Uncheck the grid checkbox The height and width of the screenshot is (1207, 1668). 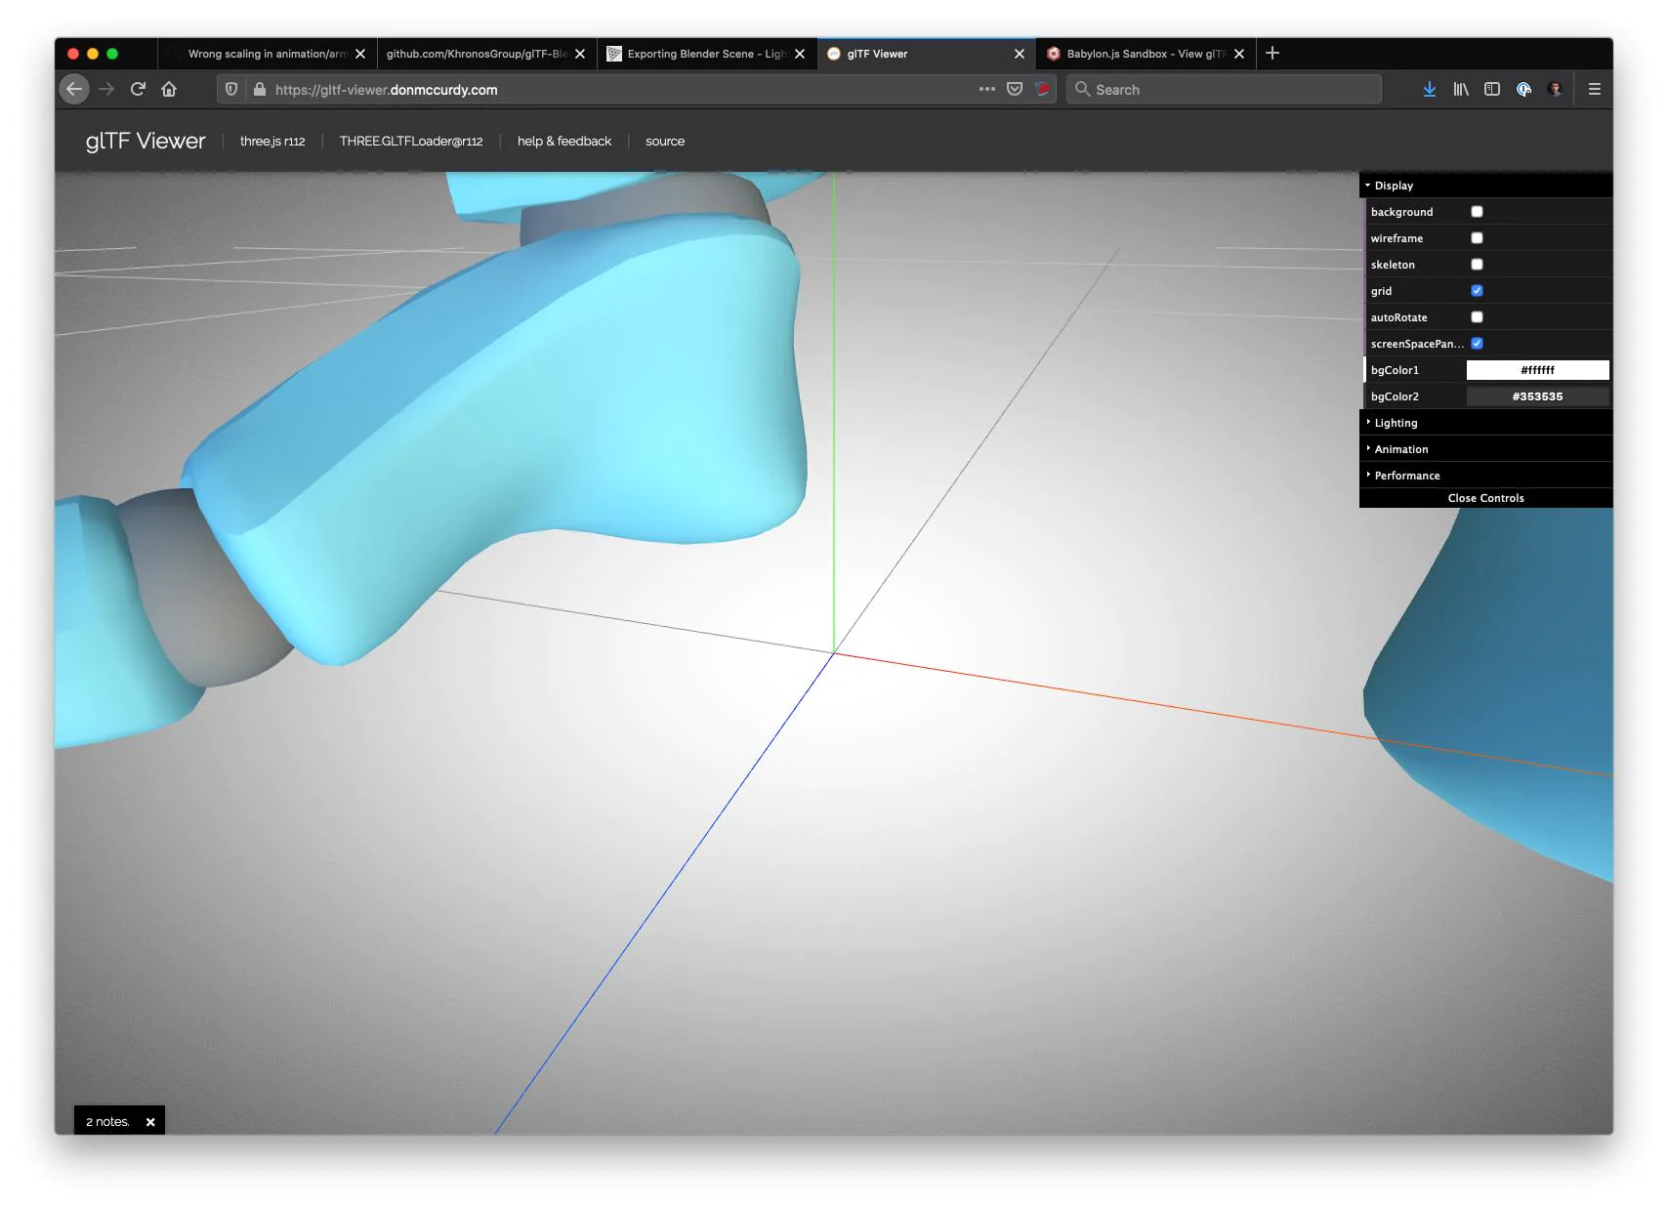1477,291
